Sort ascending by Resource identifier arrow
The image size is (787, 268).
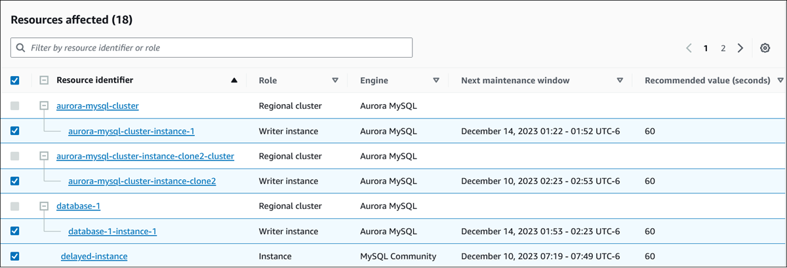click(x=234, y=81)
